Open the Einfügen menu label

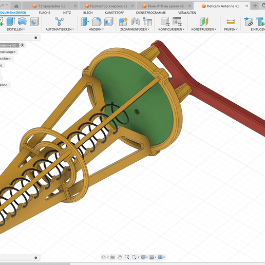pos(258,29)
